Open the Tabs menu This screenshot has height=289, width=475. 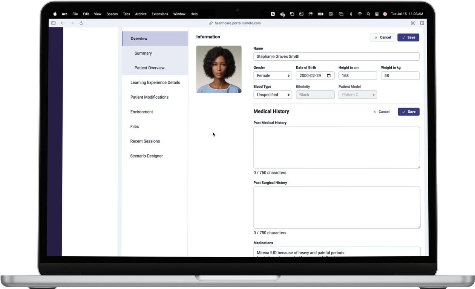pos(126,14)
